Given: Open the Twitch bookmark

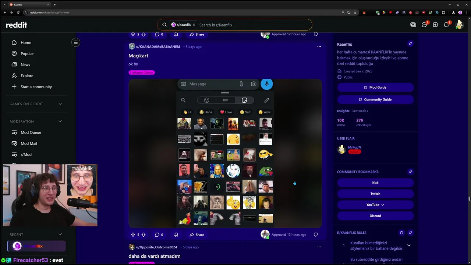Looking at the screenshot, I should [375, 194].
